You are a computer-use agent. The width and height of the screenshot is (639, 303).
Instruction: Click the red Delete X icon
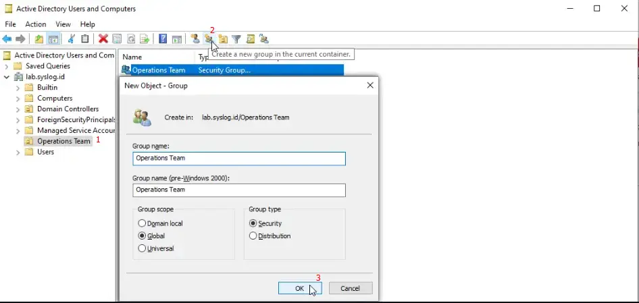(x=103, y=39)
